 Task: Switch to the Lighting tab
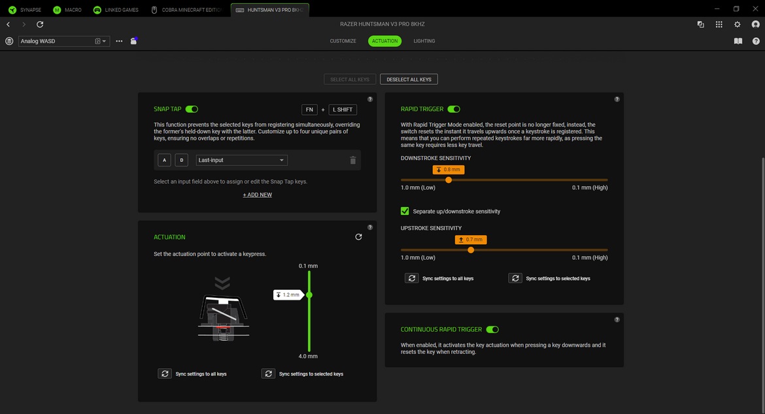tap(424, 41)
